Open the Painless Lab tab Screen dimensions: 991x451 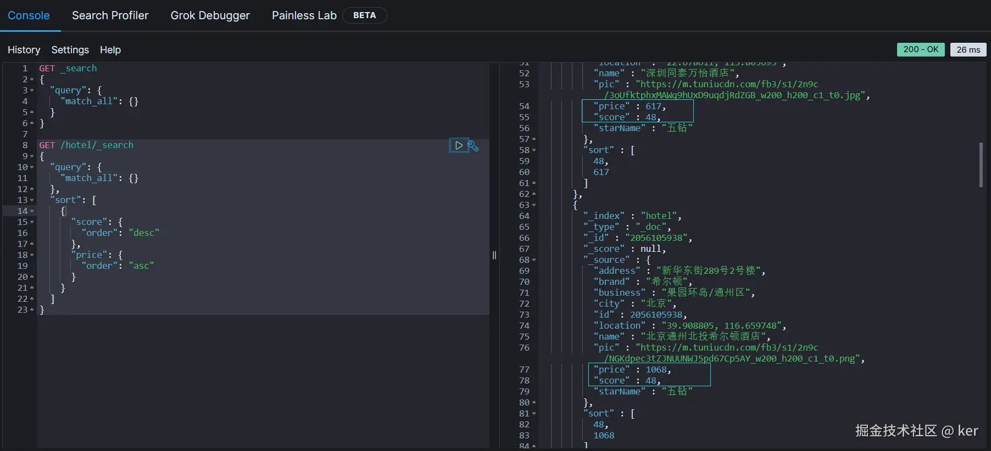[304, 15]
